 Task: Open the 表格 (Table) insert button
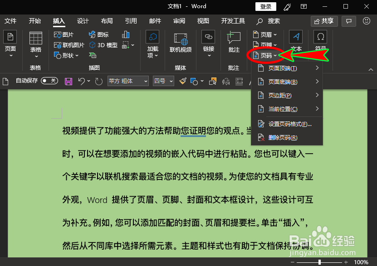click(x=35, y=45)
